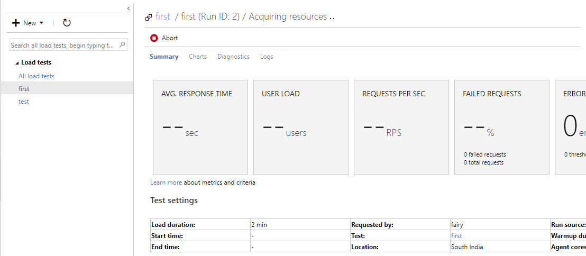Click the plus icon for New
Image resolution: width=586 pixels, height=256 pixels.
click(16, 23)
